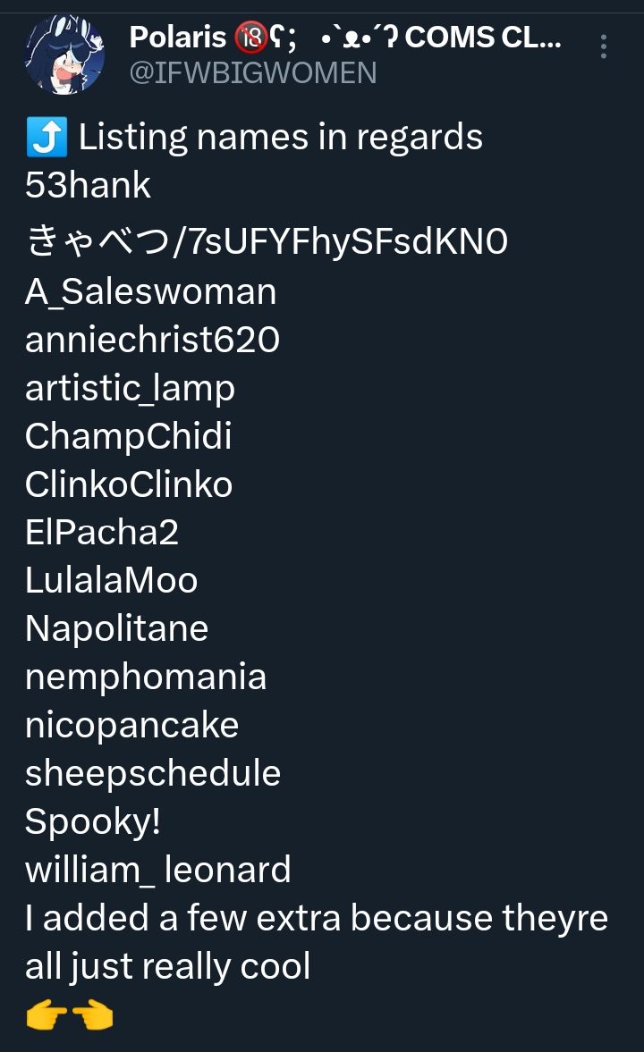Image resolution: width=644 pixels, height=1052 pixels.
Task: Click the no-under-18 emoji in the display name
Action: click(250, 38)
